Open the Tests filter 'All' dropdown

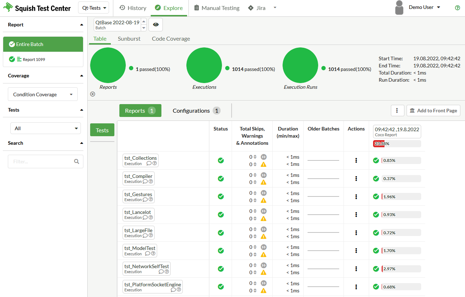46,128
